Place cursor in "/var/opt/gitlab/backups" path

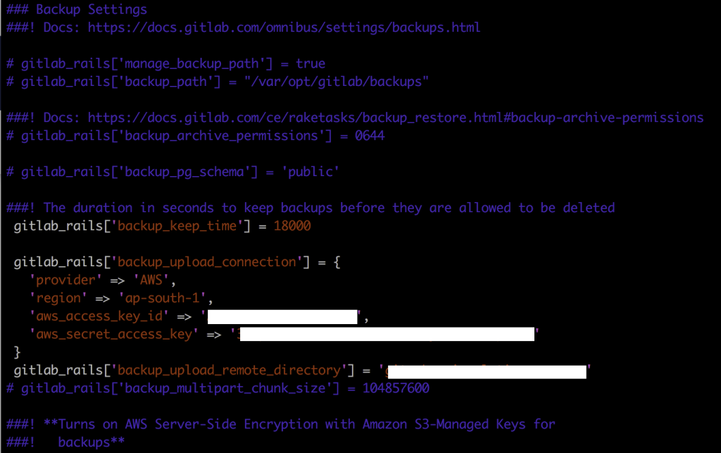click(346, 81)
